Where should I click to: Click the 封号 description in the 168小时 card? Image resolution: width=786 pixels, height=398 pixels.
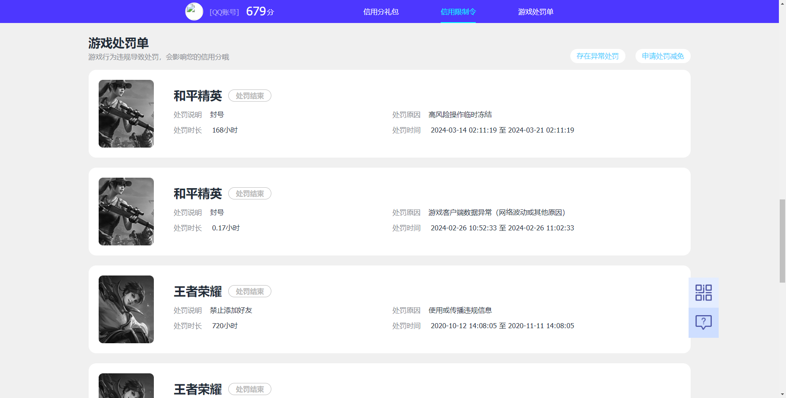[217, 115]
